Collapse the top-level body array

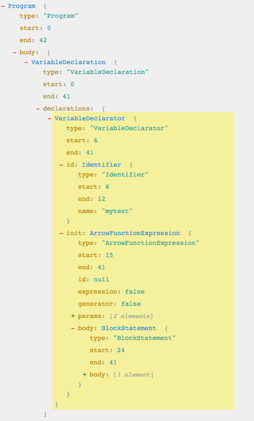pos(14,52)
